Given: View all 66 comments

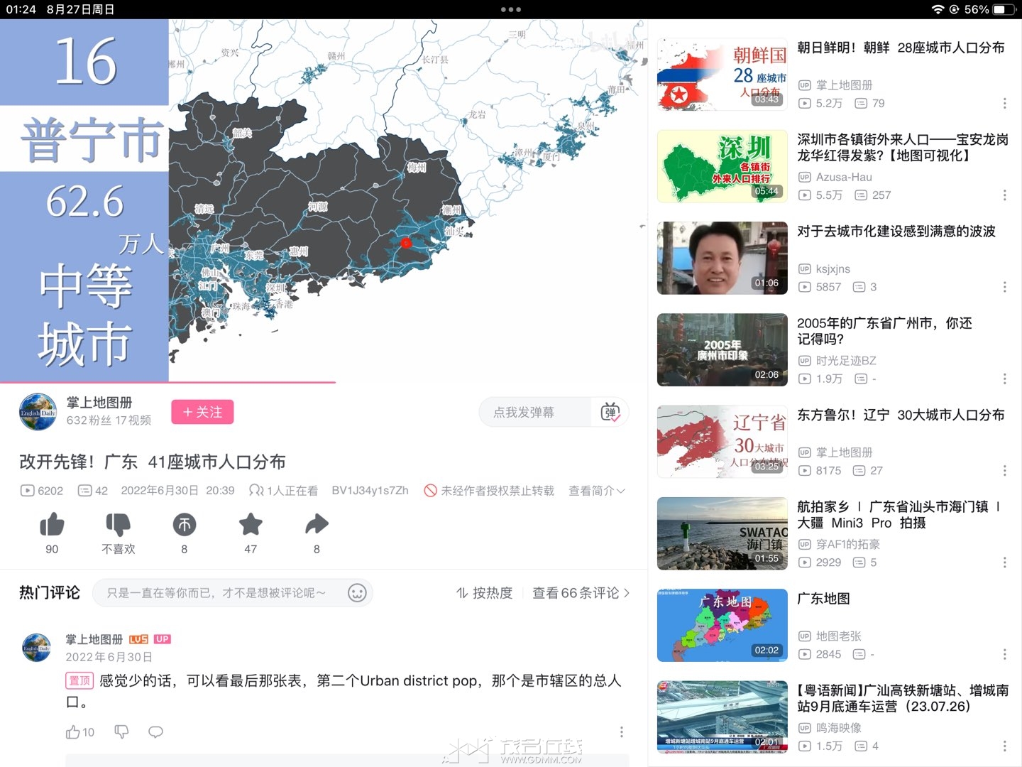Looking at the screenshot, I should 581,593.
